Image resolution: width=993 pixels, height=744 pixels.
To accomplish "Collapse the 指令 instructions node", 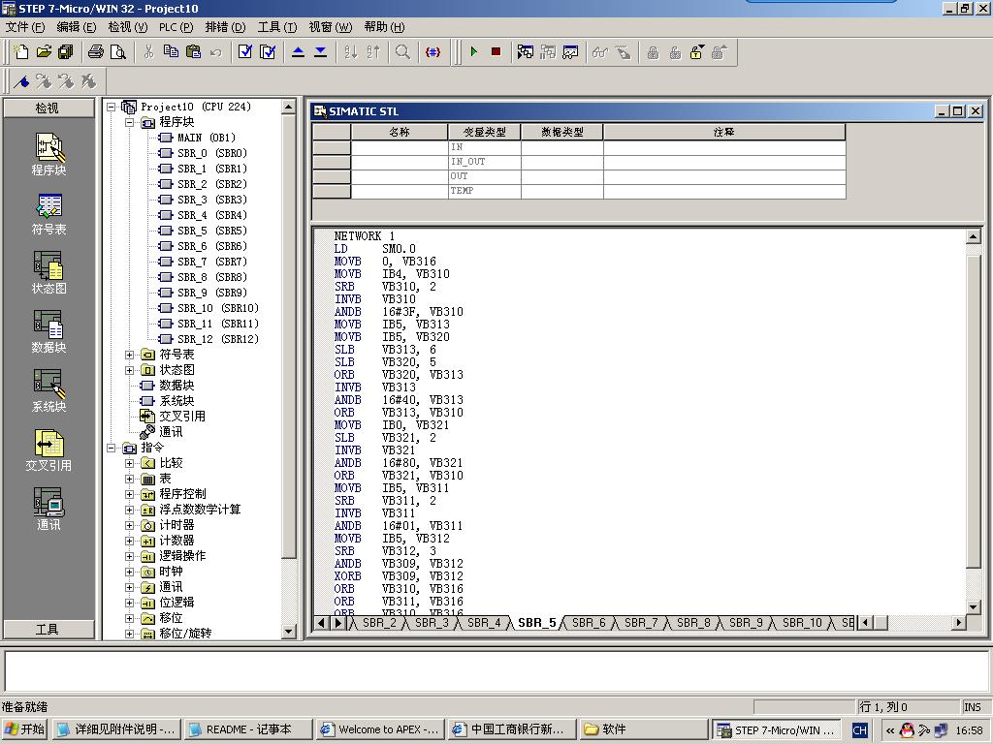I will click(112, 448).
